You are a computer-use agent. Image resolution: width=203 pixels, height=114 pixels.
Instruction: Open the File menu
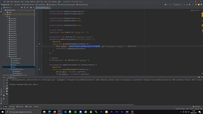click(5, 2)
